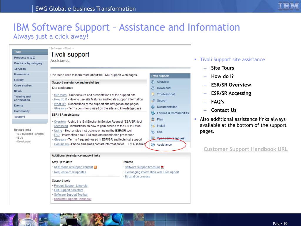Click the orange RSS feed icon
This screenshot has height=226, width=301.
click(x=95, y=167)
